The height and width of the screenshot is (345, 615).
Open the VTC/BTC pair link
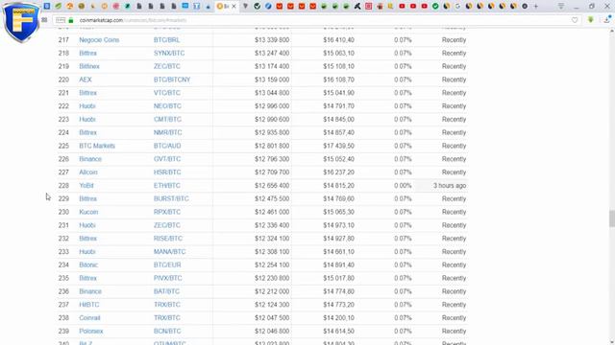coord(167,93)
